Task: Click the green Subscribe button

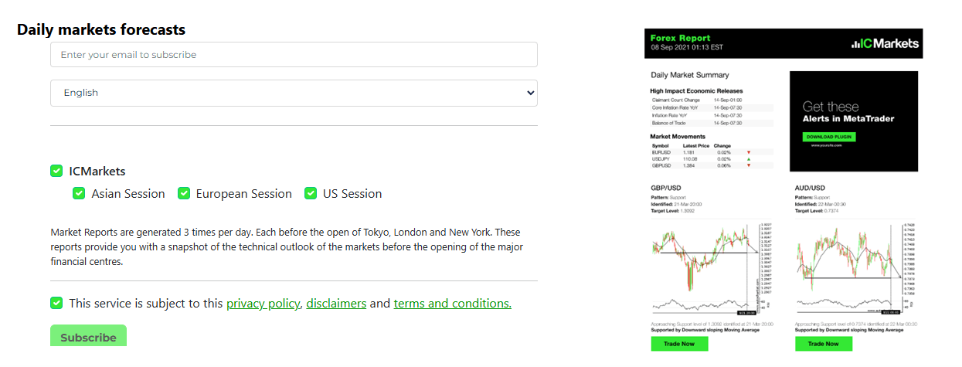Action: [88, 336]
